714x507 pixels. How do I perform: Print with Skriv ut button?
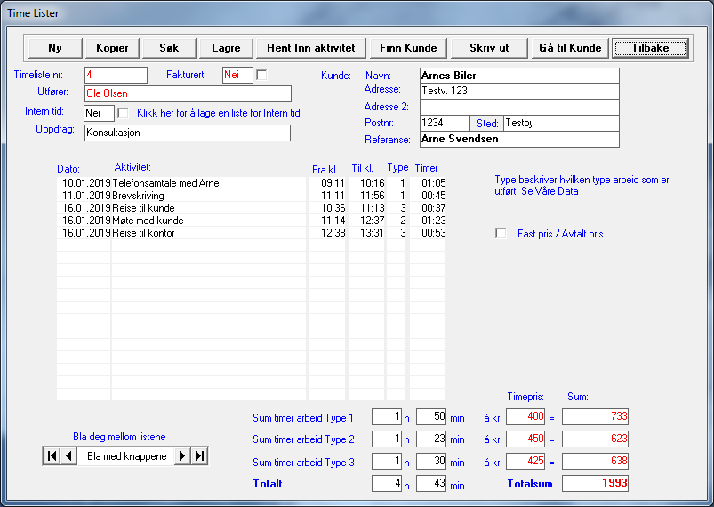tap(489, 48)
